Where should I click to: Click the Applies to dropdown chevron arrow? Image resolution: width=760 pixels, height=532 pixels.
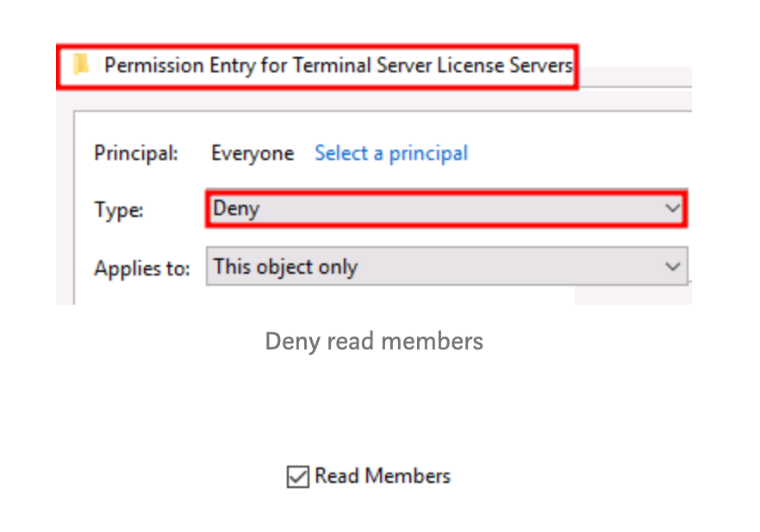[x=673, y=267]
